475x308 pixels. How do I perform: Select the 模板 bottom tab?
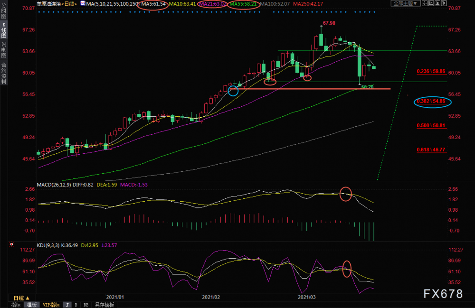coord(31,305)
